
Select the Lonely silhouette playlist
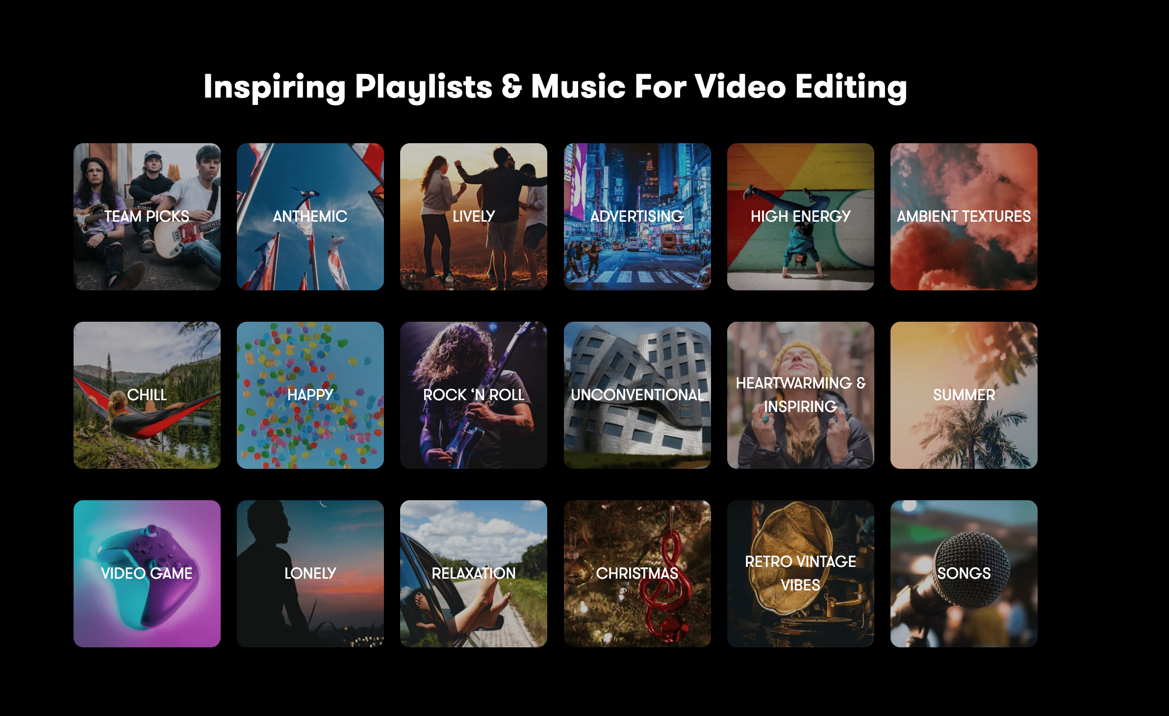(x=310, y=573)
